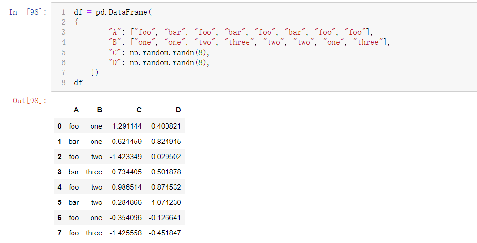The width and height of the screenshot is (477, 243).
Task: Click line number 7 in code gutter
Action: (x=63, y=72)
